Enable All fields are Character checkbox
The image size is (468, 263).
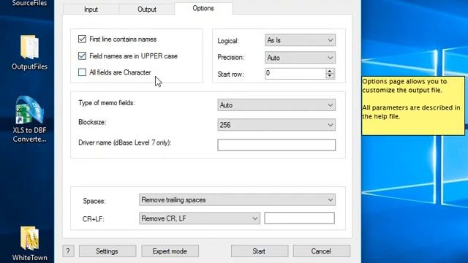[82, 72]
